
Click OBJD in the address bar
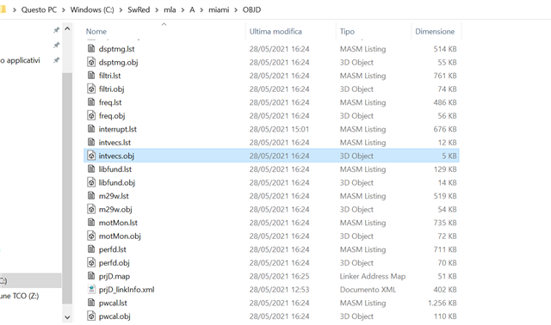pyautogui.click(x=251, y=9)
